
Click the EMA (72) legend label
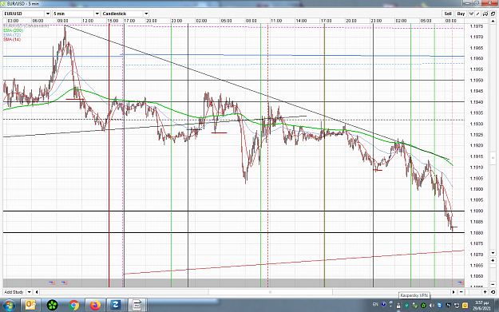pyautogui.click(x=12, y=35)
